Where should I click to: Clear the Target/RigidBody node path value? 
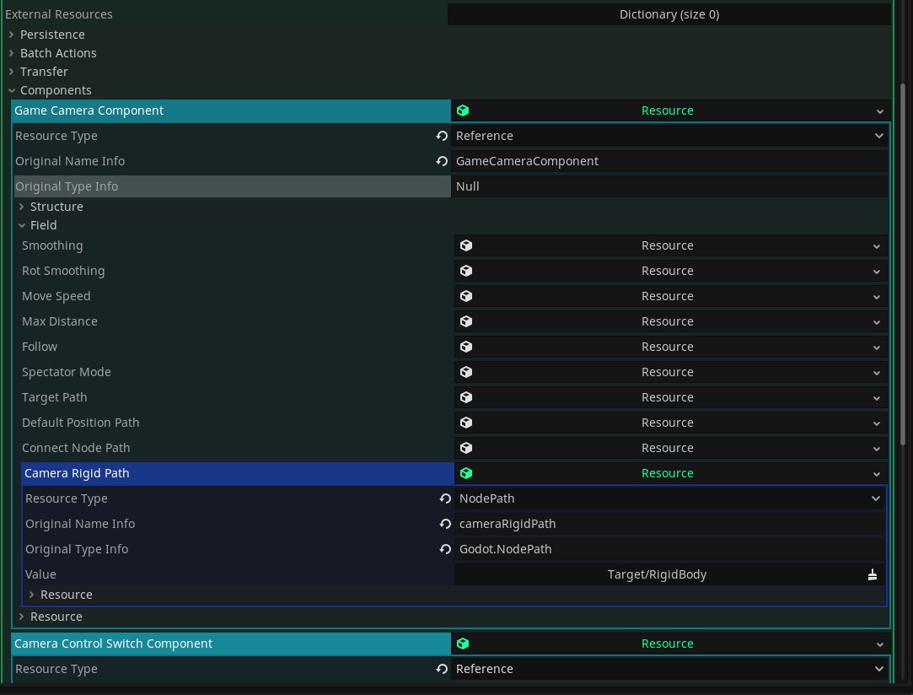[873, 575]
